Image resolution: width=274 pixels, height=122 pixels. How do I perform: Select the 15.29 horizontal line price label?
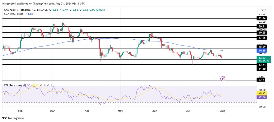click(x=261, y=47)
